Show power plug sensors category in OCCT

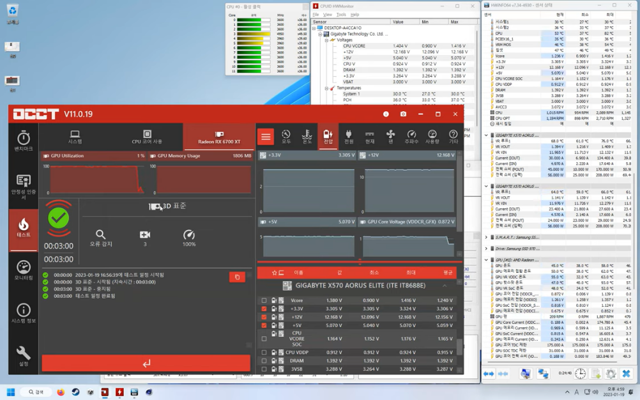(x=349, y=137)
